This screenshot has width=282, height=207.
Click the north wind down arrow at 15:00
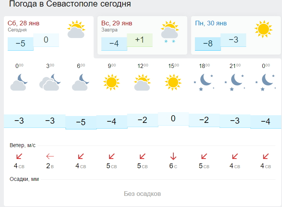pos(173,156)
